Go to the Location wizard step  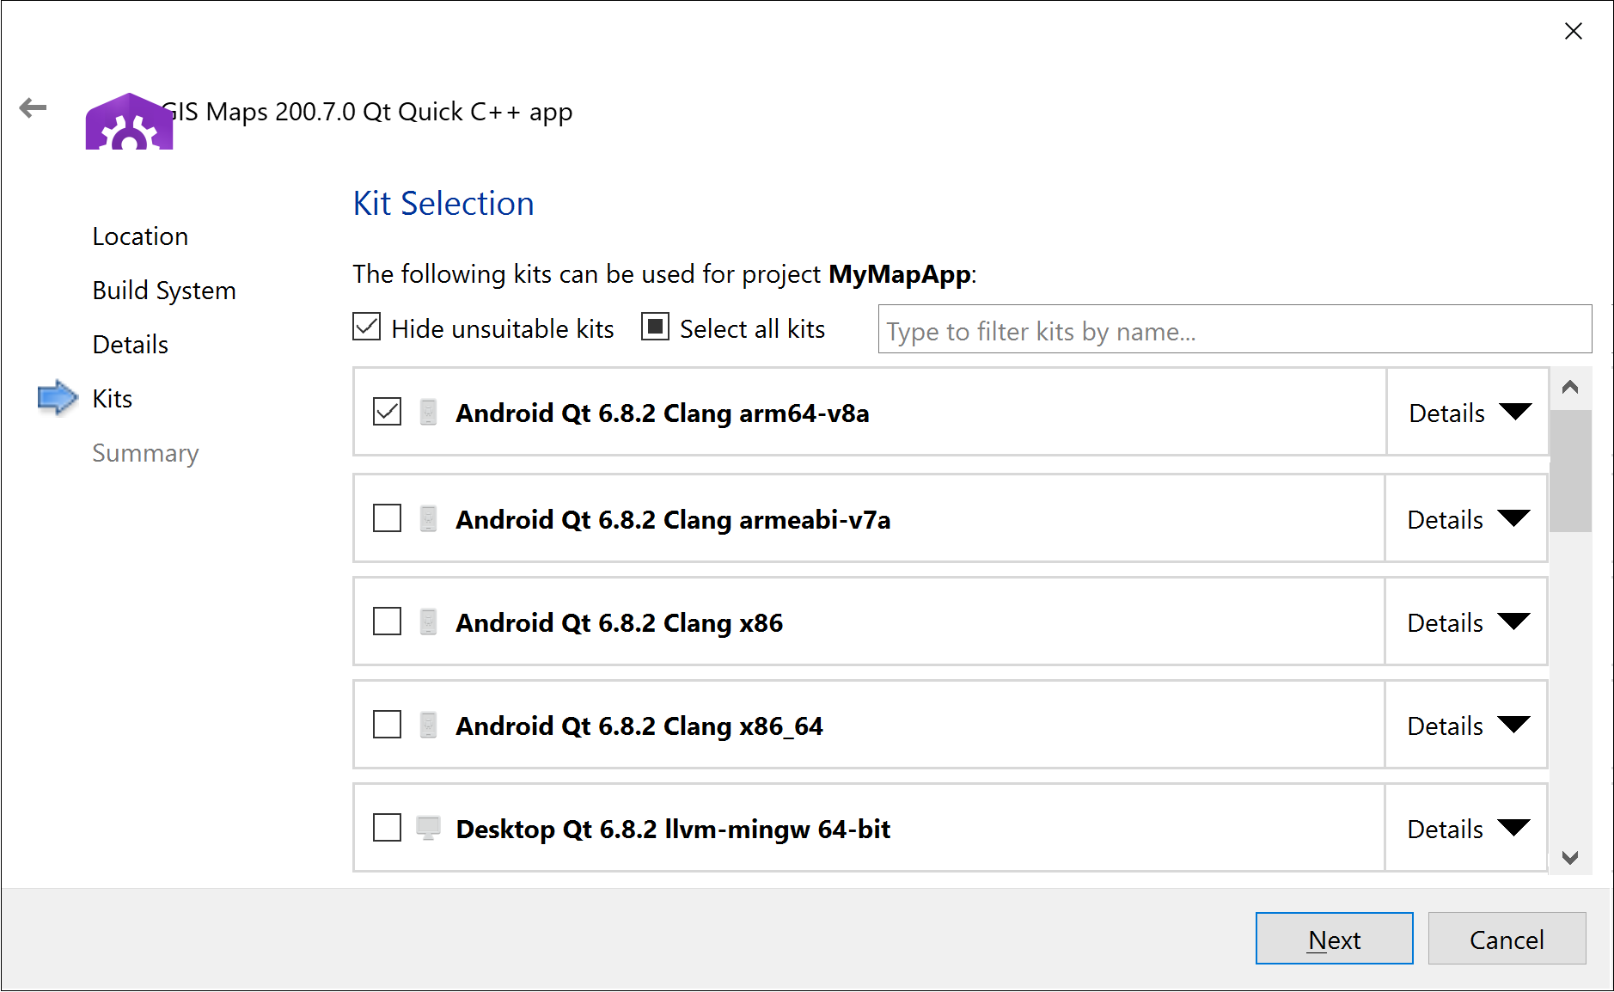[140, 236]
